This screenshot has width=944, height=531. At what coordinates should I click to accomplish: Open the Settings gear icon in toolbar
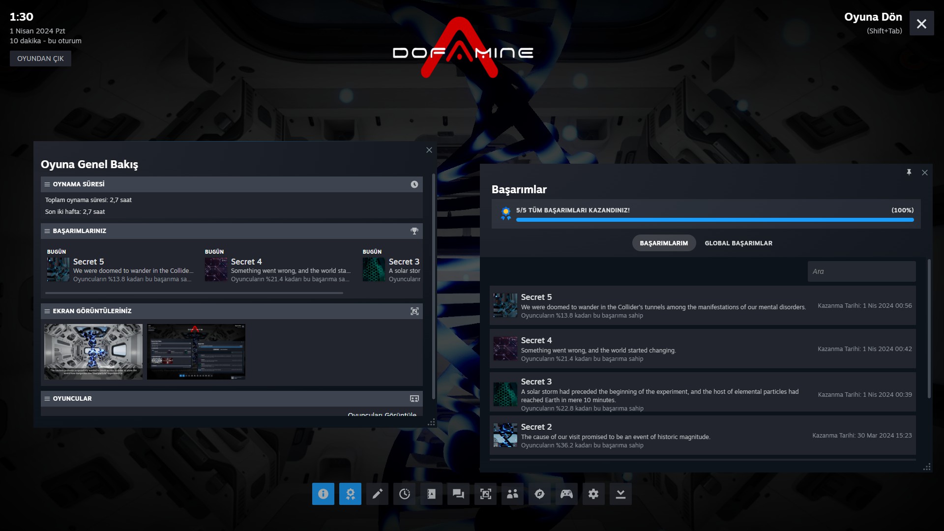pos(593,494)
